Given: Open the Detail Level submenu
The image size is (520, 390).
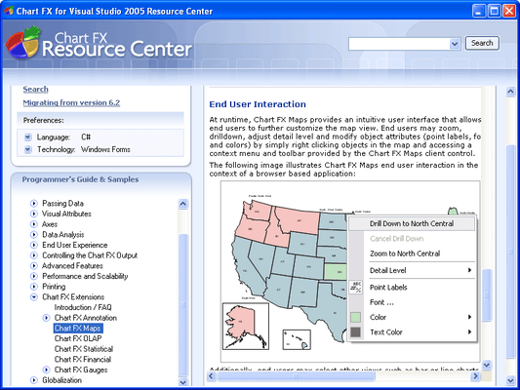Looking at the screenshot, I should [412, 270].
